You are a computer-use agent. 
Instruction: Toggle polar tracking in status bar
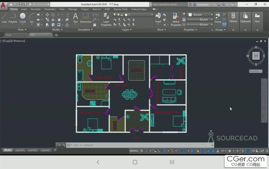point(164,151)
